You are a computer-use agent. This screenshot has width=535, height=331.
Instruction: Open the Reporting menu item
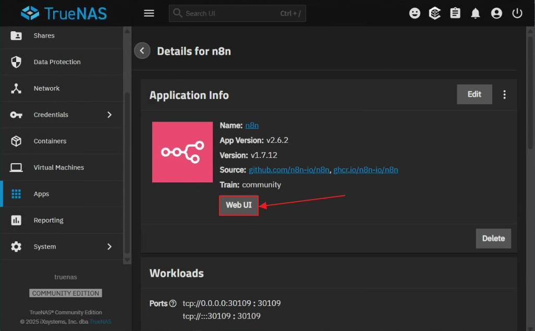[62, 220]
